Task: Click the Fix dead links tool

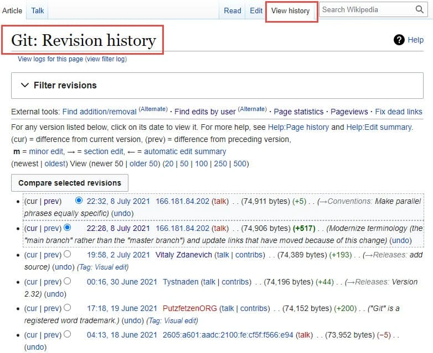Action: pyautogui.click(x=399, y=112)
